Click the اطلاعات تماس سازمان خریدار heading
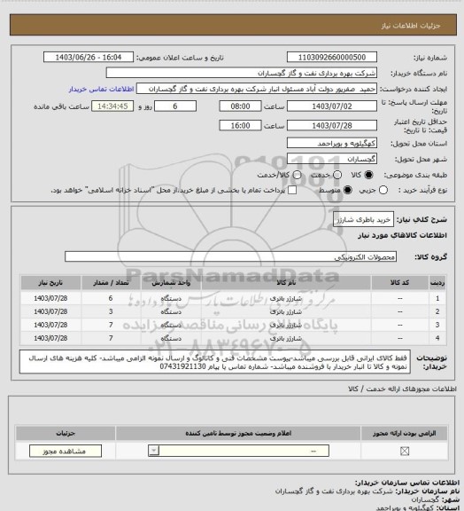464x511 pixels. click(407, 483)
